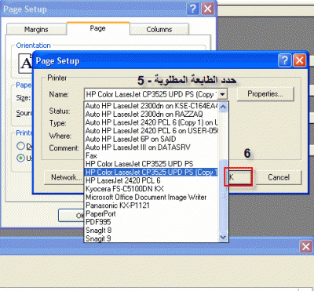Viewport: 314px width, 291px height.
Task: Select the lower selected radio button under Printer group
Action: [x=20, y=158]
